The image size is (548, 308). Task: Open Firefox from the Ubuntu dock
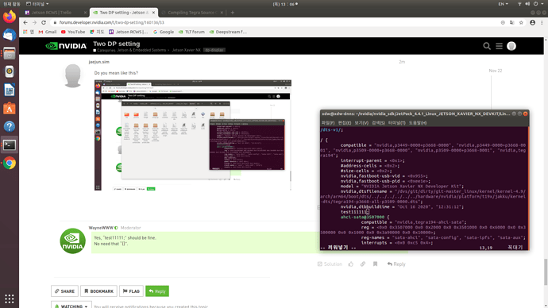click(x=10, y=17)
